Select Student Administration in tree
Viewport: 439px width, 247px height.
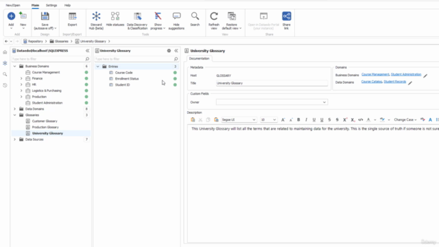click(47, 103)
